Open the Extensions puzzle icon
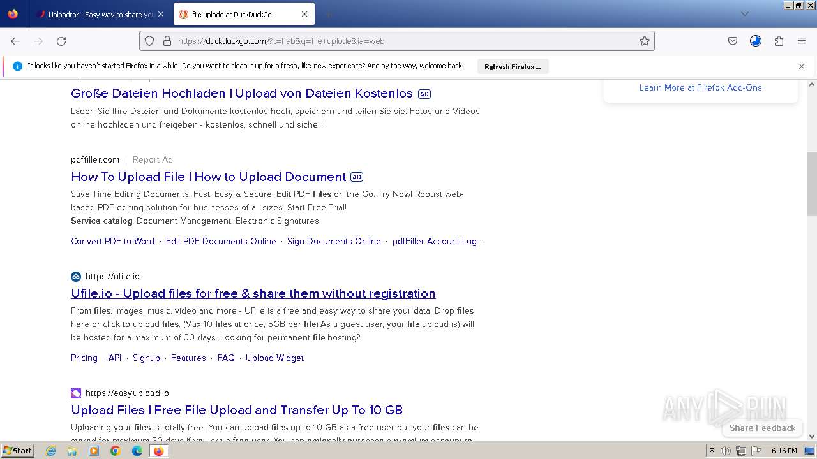 (x=779, y=41)
